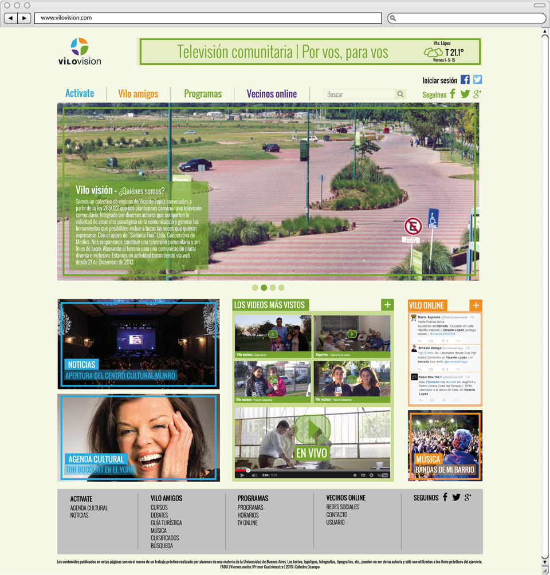Image resolution: width=550 pixels, height=575 pixels.
Task: Select the first carousel indicator dot
Action: pyautogui.click(x=255, y=288)
